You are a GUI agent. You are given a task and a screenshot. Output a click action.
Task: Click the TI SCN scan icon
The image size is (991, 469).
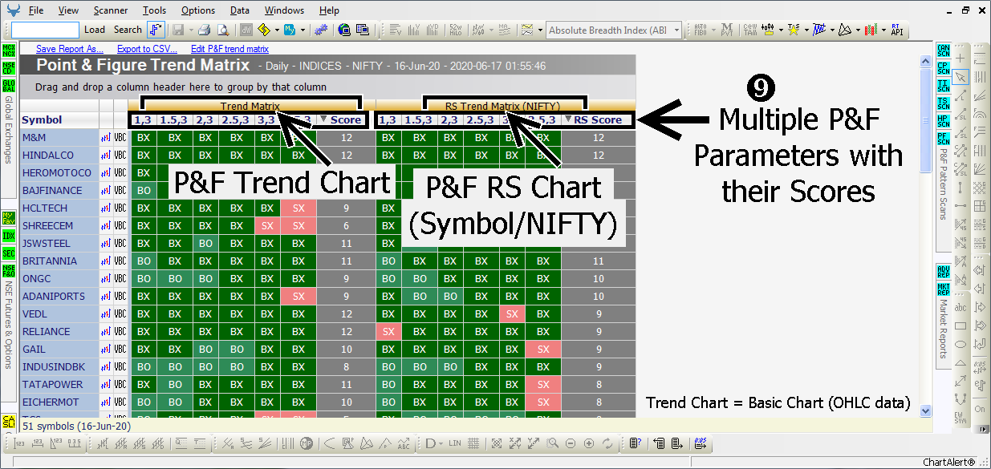click(x=943, y=85)
